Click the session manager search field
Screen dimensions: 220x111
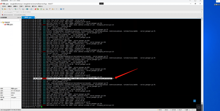point(10,20)
